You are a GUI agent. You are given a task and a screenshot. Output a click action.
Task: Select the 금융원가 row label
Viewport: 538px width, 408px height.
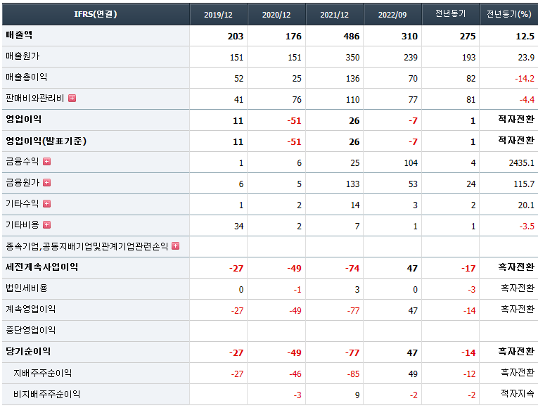click(23, 183)
